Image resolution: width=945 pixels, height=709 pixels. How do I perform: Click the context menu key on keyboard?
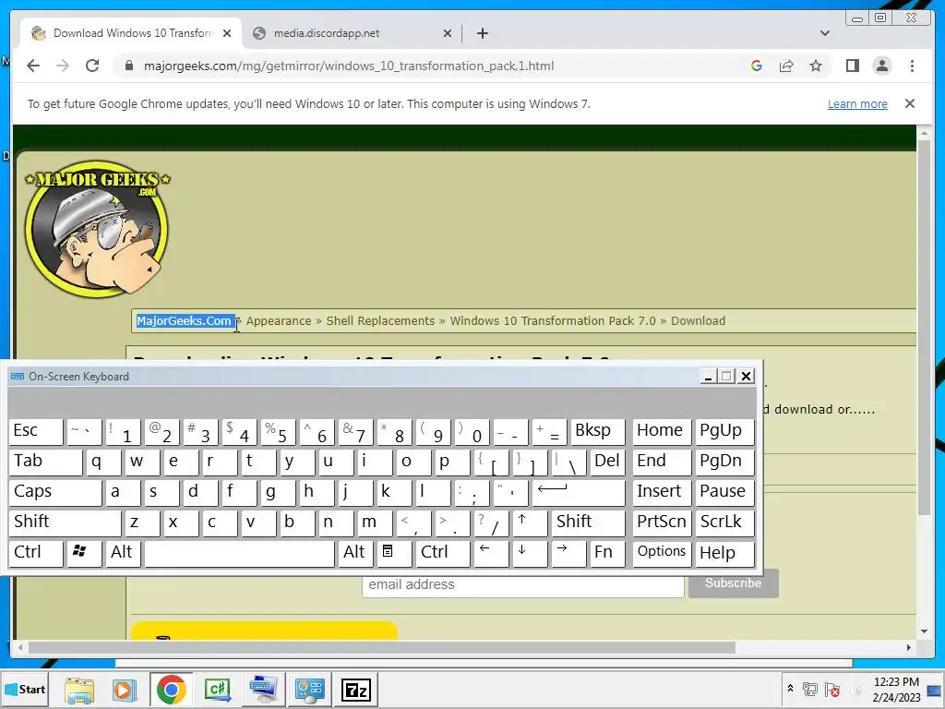point(394,554)
